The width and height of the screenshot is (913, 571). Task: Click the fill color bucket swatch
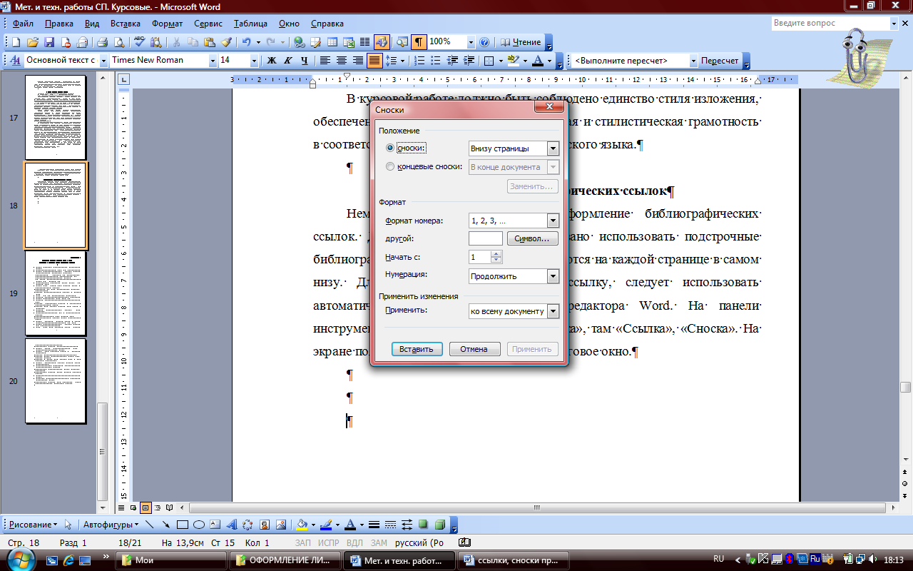302,525
